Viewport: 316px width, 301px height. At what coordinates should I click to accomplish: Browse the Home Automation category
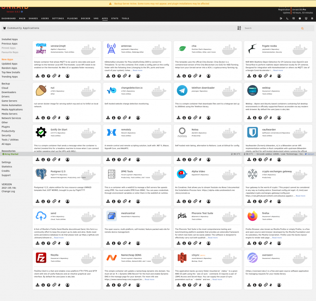pos(12,105)
